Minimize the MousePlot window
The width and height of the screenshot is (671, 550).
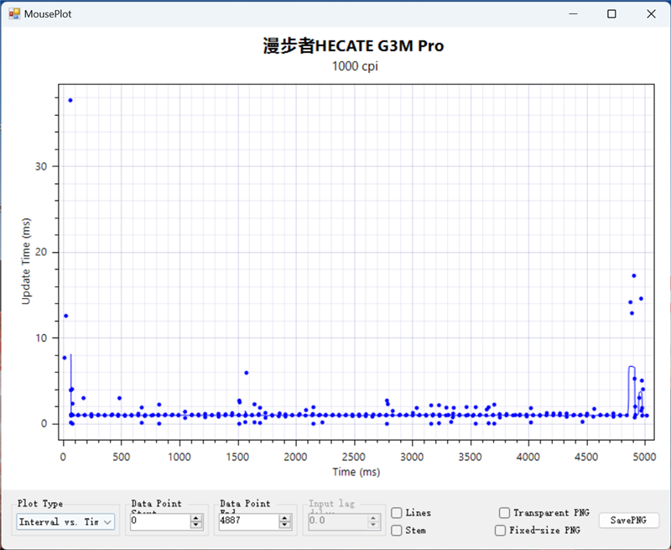(x=574, y=13)
